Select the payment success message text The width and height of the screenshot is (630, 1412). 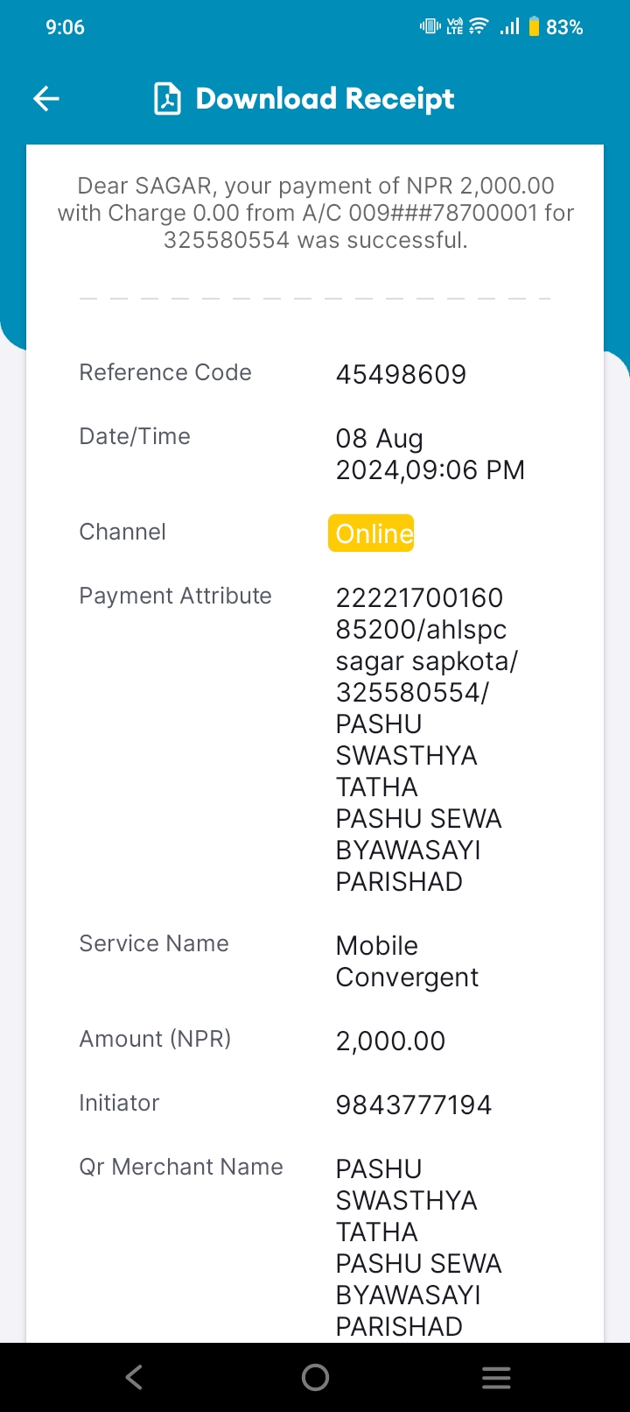pyautogui.click(x=315, y=213)
